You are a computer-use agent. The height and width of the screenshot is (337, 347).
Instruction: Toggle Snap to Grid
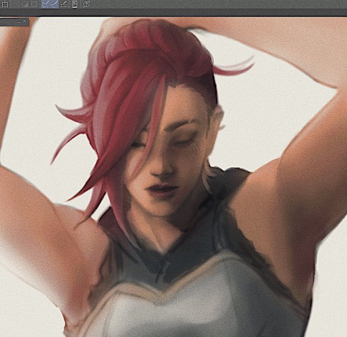pyautogui.click(x=64, y=4)
